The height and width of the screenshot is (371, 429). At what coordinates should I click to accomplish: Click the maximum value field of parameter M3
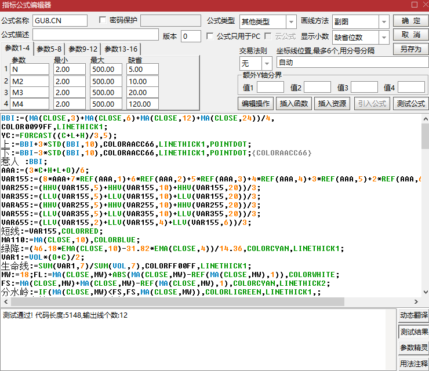tap(106, 93)
